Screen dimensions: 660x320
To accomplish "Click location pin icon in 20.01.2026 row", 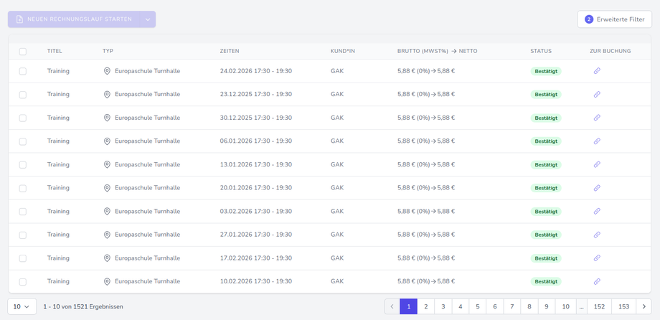I will (107, 188).
